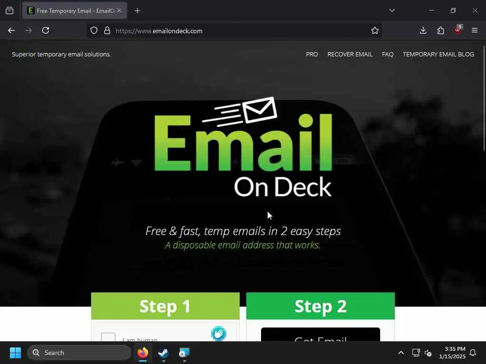Open the monitor app taskbar icon

(184, 353)
